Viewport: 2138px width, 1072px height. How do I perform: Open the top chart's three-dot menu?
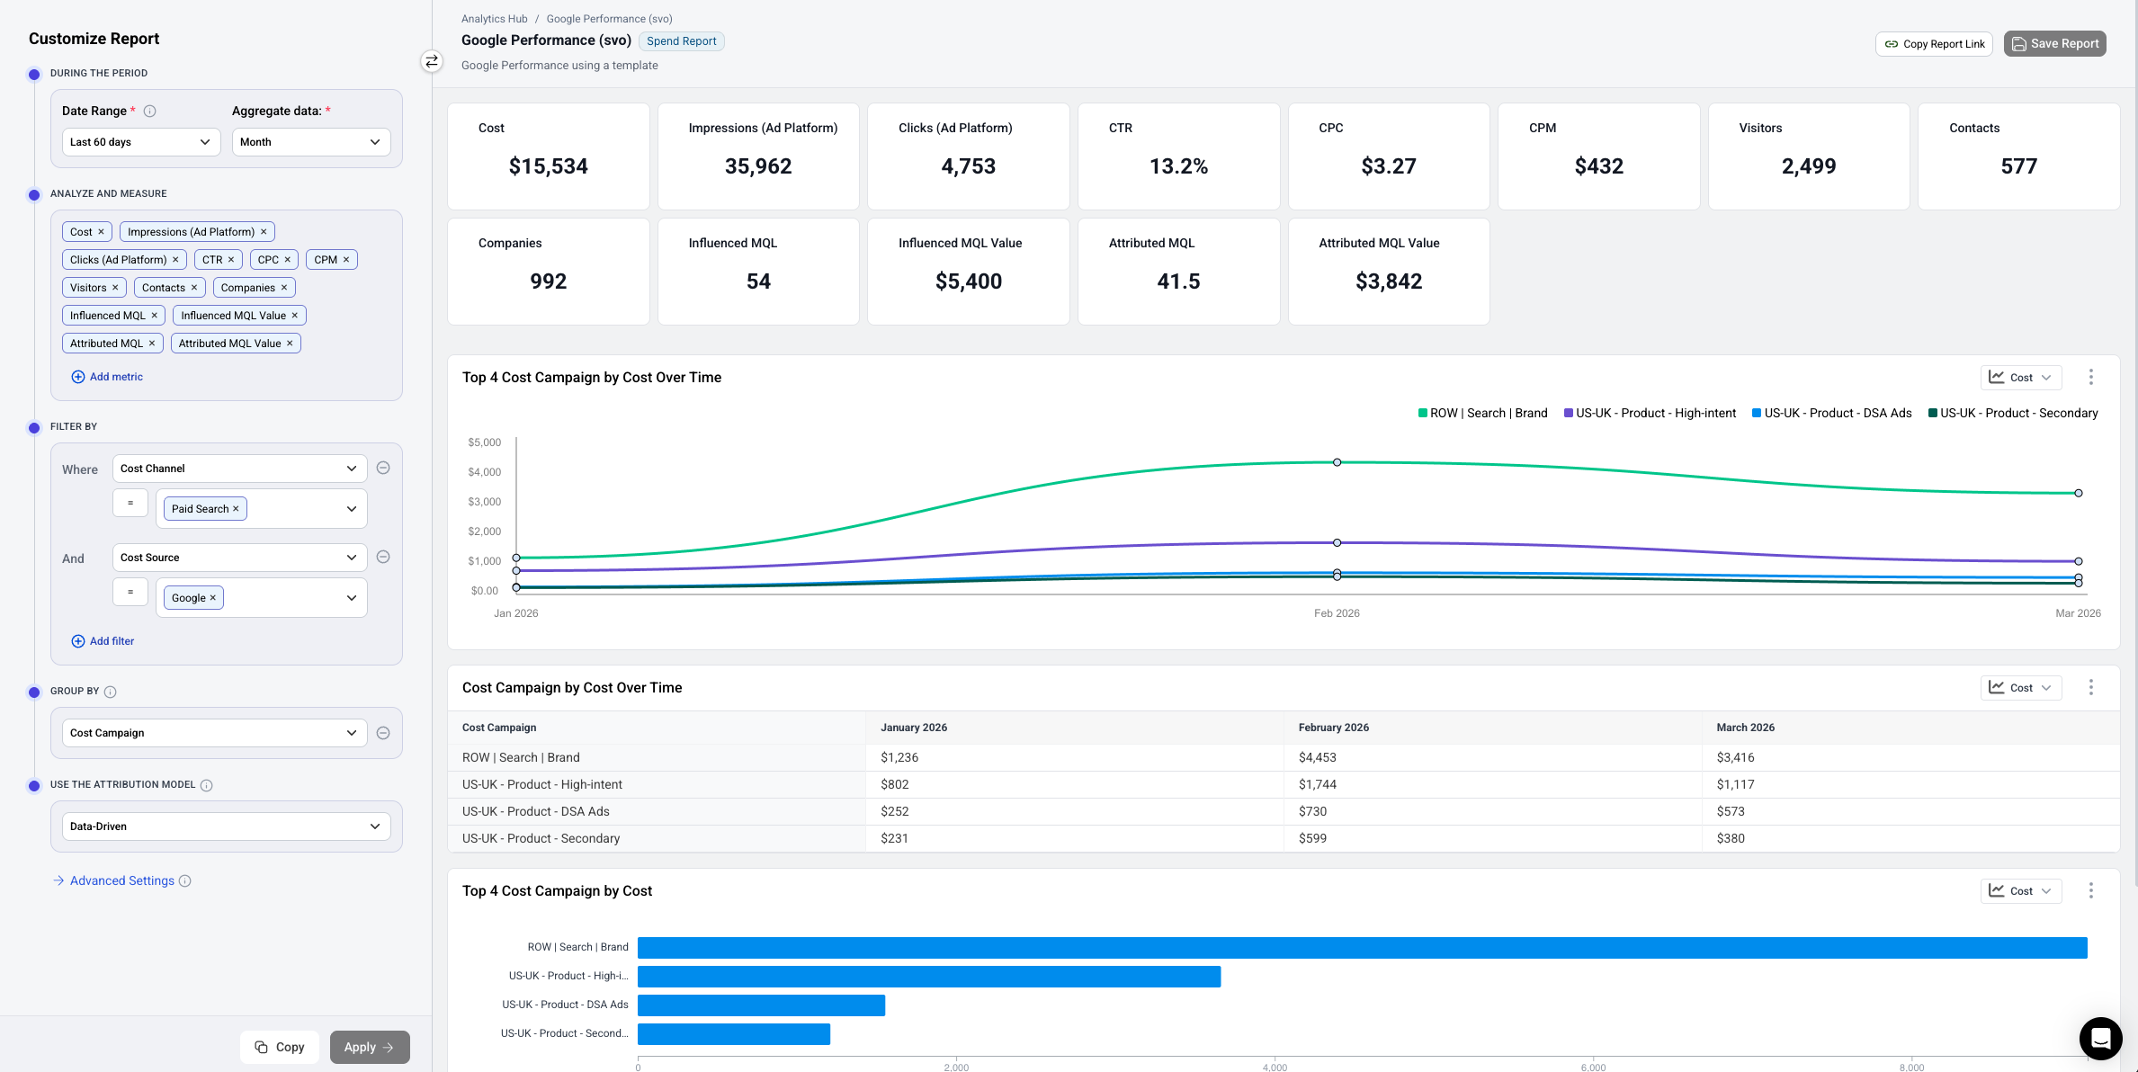pyautogui.click(x=2090, y=377)
